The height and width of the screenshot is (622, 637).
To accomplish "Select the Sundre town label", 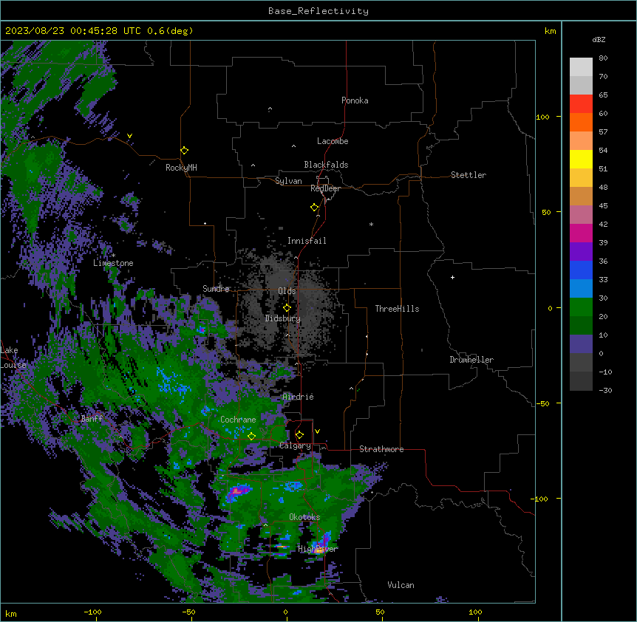I will tap(216, 289).
